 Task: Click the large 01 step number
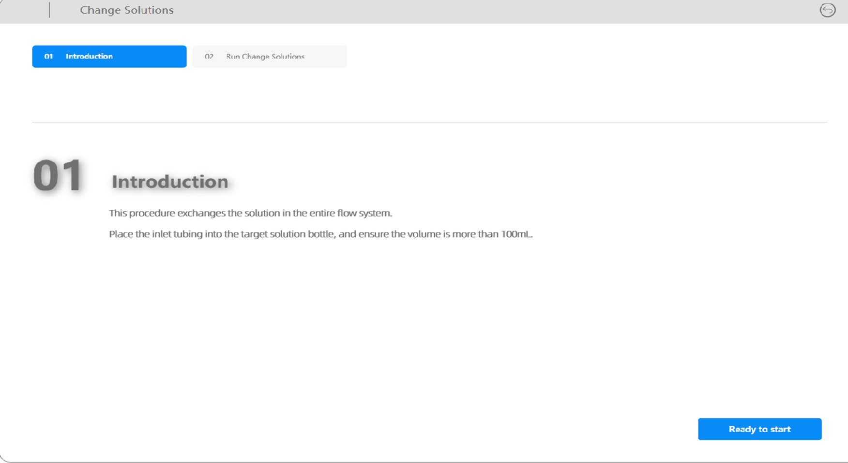(58, 175)
